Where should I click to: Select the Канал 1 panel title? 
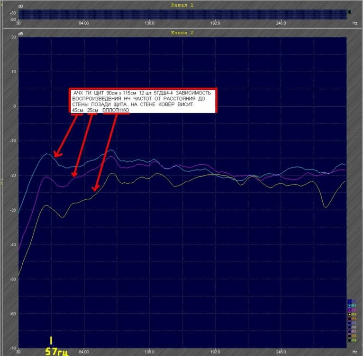click(x=182, y=5)
